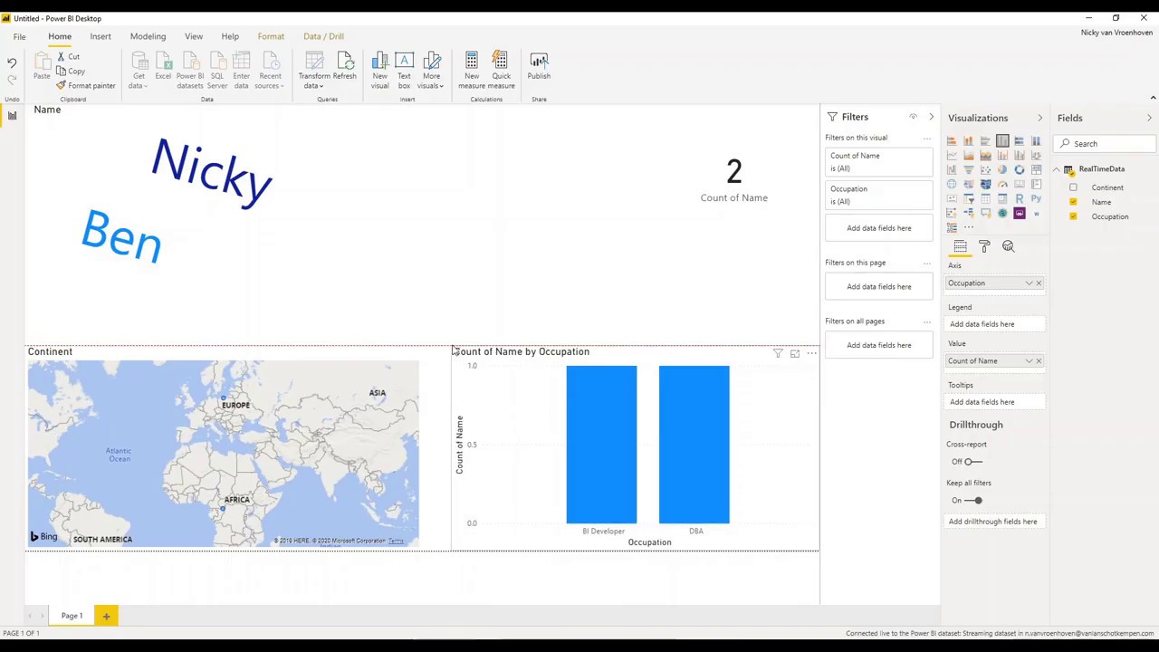Select the funnel visualization
1159x652 pixels.
pos(968,169)
